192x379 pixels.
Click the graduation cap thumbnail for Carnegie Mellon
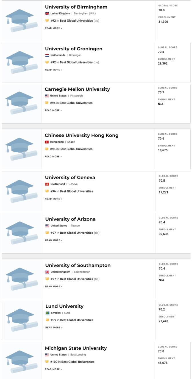(21, 103)
